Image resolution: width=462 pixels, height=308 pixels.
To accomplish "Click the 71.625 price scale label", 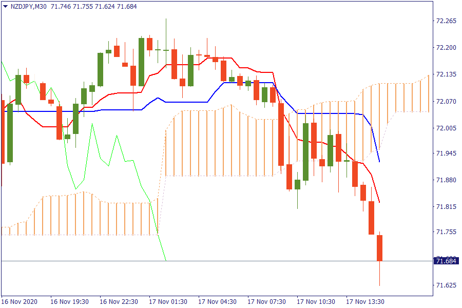I will pos(446,285).
